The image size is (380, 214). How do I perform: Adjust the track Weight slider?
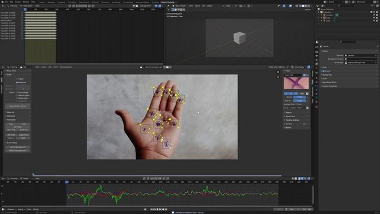(x=300, y=97)
